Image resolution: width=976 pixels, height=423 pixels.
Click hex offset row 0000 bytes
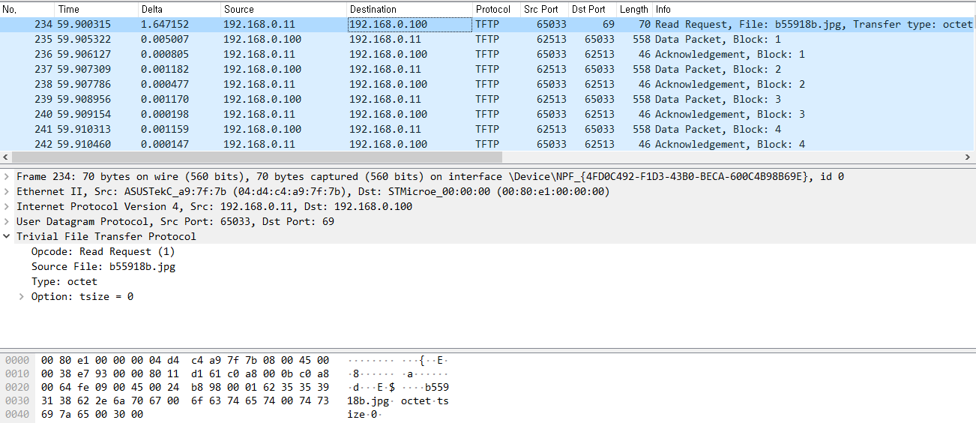point(185,360)
